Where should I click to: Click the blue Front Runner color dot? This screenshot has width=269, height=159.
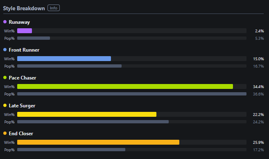5,50
